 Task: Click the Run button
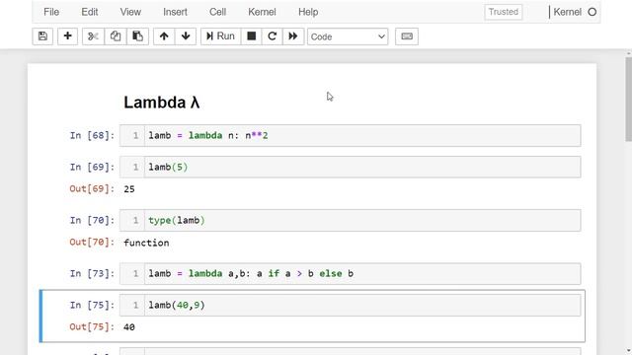pos(220,36)
